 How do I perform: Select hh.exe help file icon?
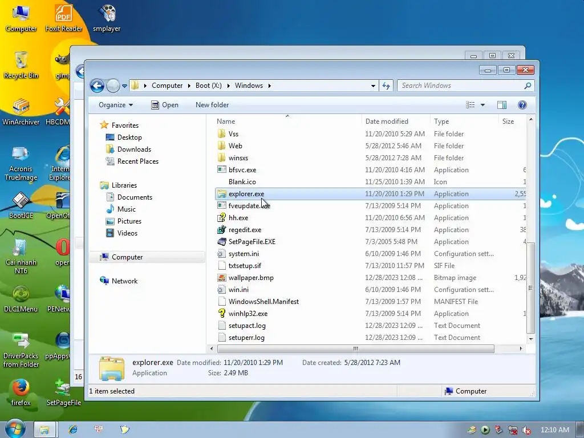pyautogui.click(x=222, y=217)
